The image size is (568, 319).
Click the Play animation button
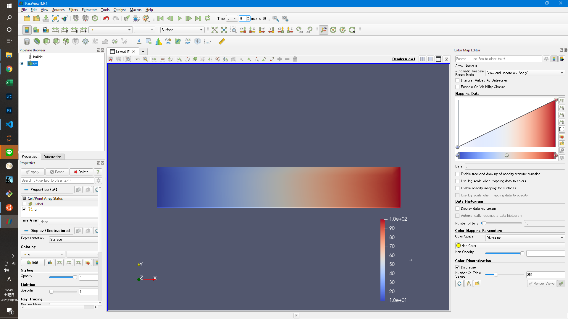tap(179, 18)
